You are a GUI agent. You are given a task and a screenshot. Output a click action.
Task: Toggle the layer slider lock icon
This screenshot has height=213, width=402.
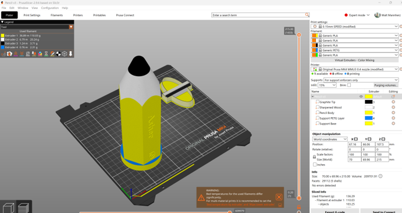[x=298, y=207]
